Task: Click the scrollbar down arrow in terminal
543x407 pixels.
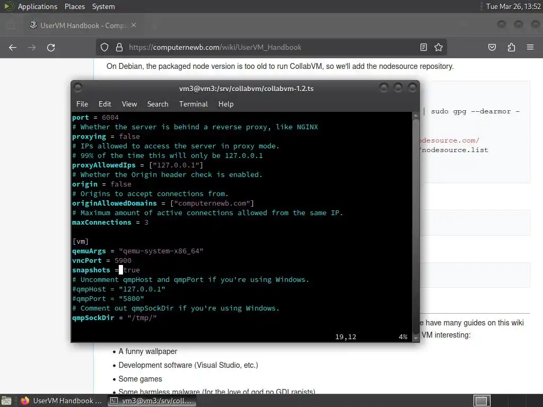Action: click(x=416, y=338)
